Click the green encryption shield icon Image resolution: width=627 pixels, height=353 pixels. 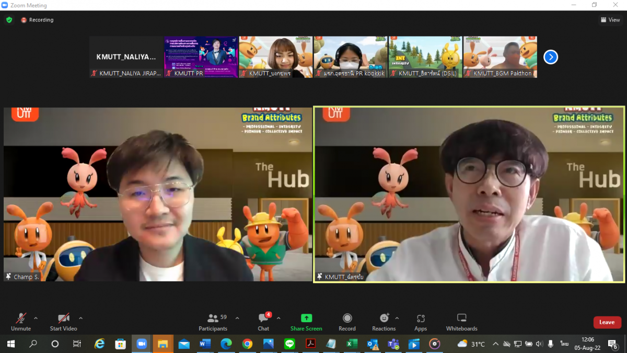[x=9, y=20]
